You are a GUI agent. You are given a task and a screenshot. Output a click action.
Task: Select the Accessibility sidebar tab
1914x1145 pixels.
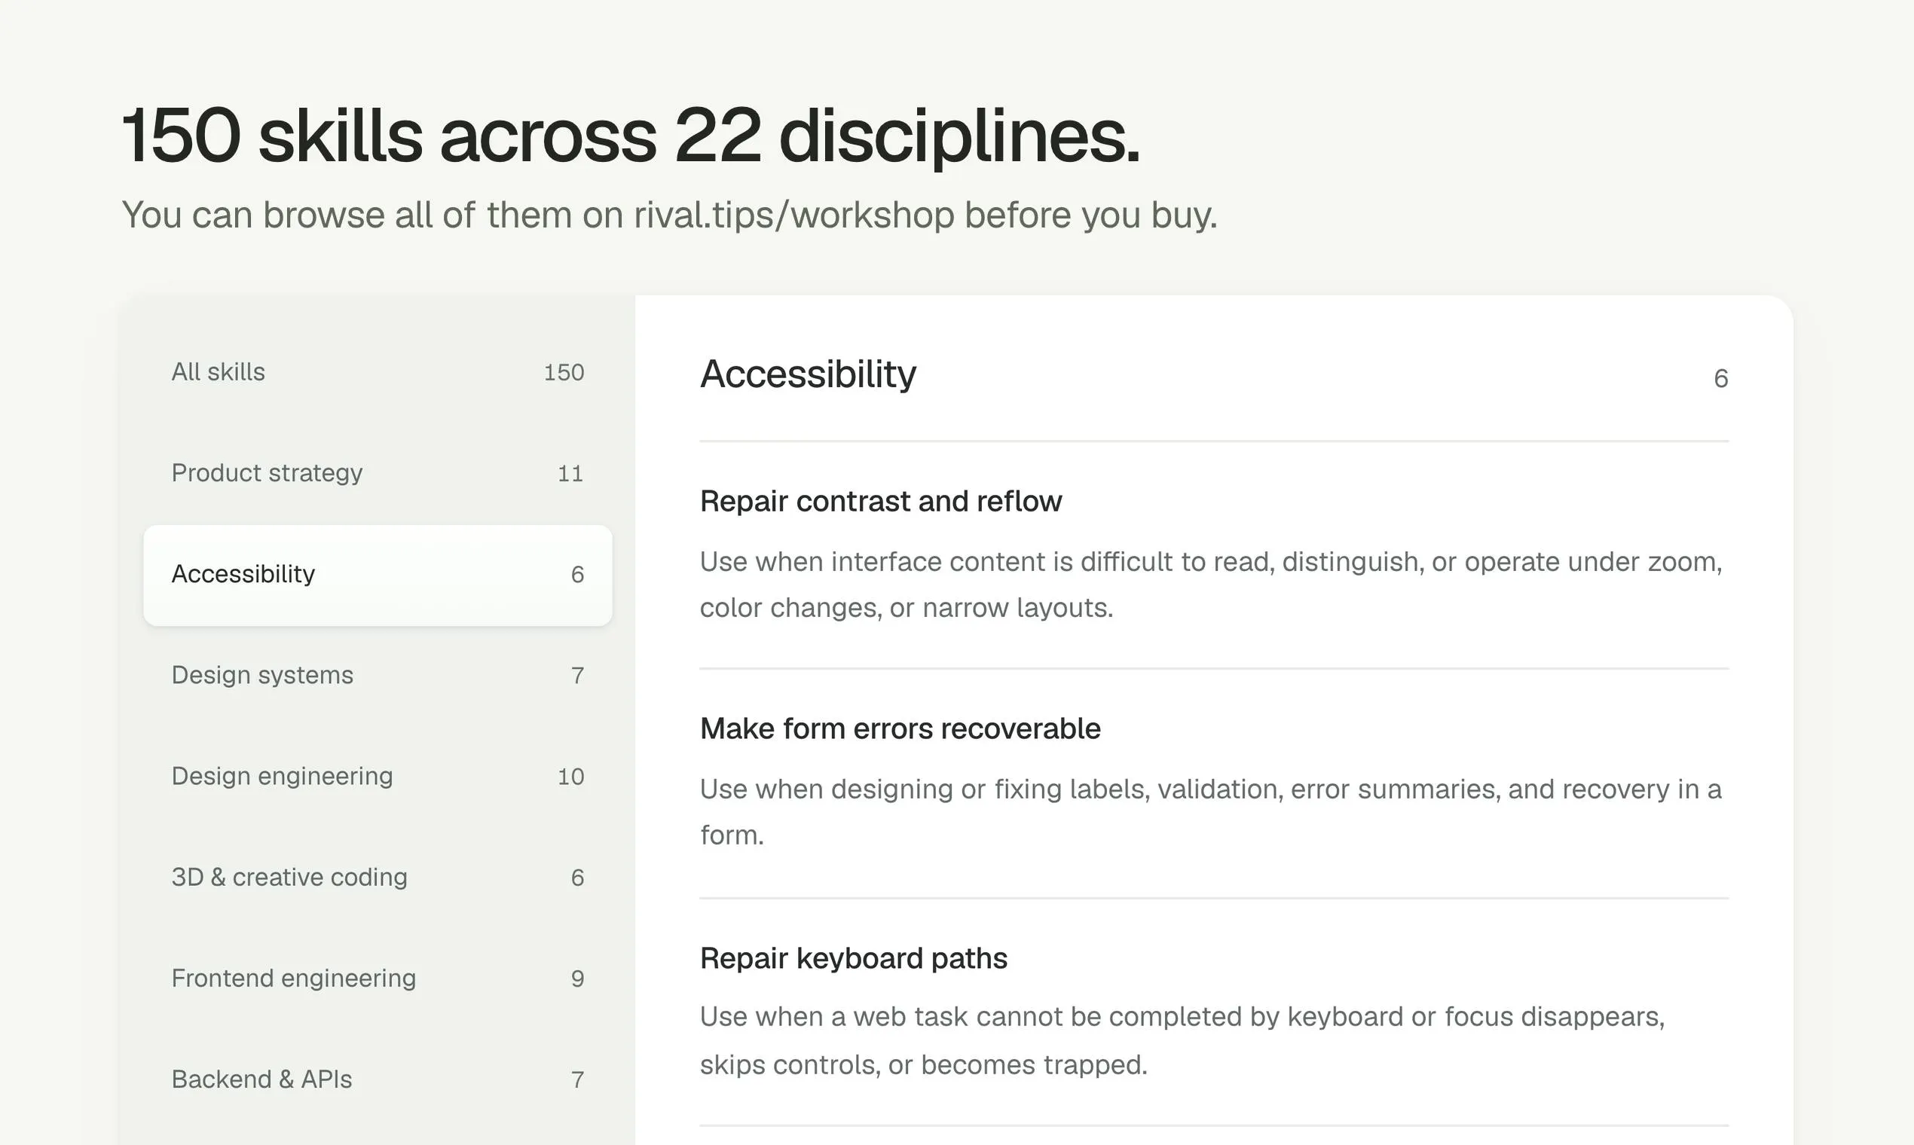pos(378,575)
